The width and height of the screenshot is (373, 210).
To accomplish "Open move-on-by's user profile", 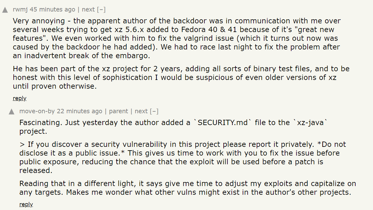I will point(37,111).
